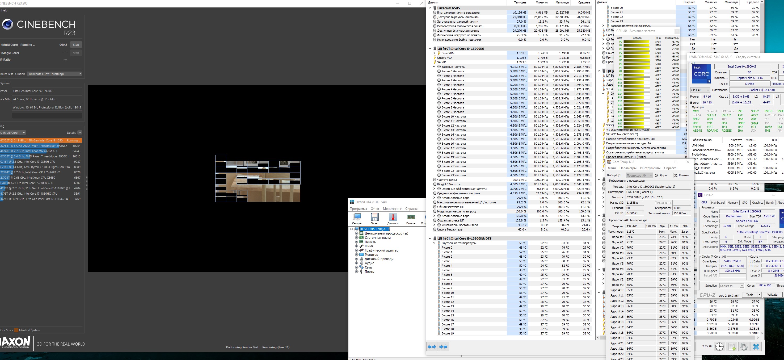Open the Сводка summary toolbar icon
This screenshot has height=360, width=784.
point(356,217)
